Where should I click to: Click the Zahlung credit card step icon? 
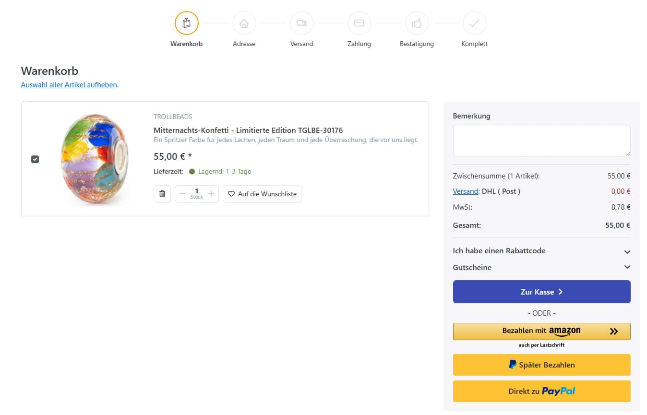pos(359,23)
